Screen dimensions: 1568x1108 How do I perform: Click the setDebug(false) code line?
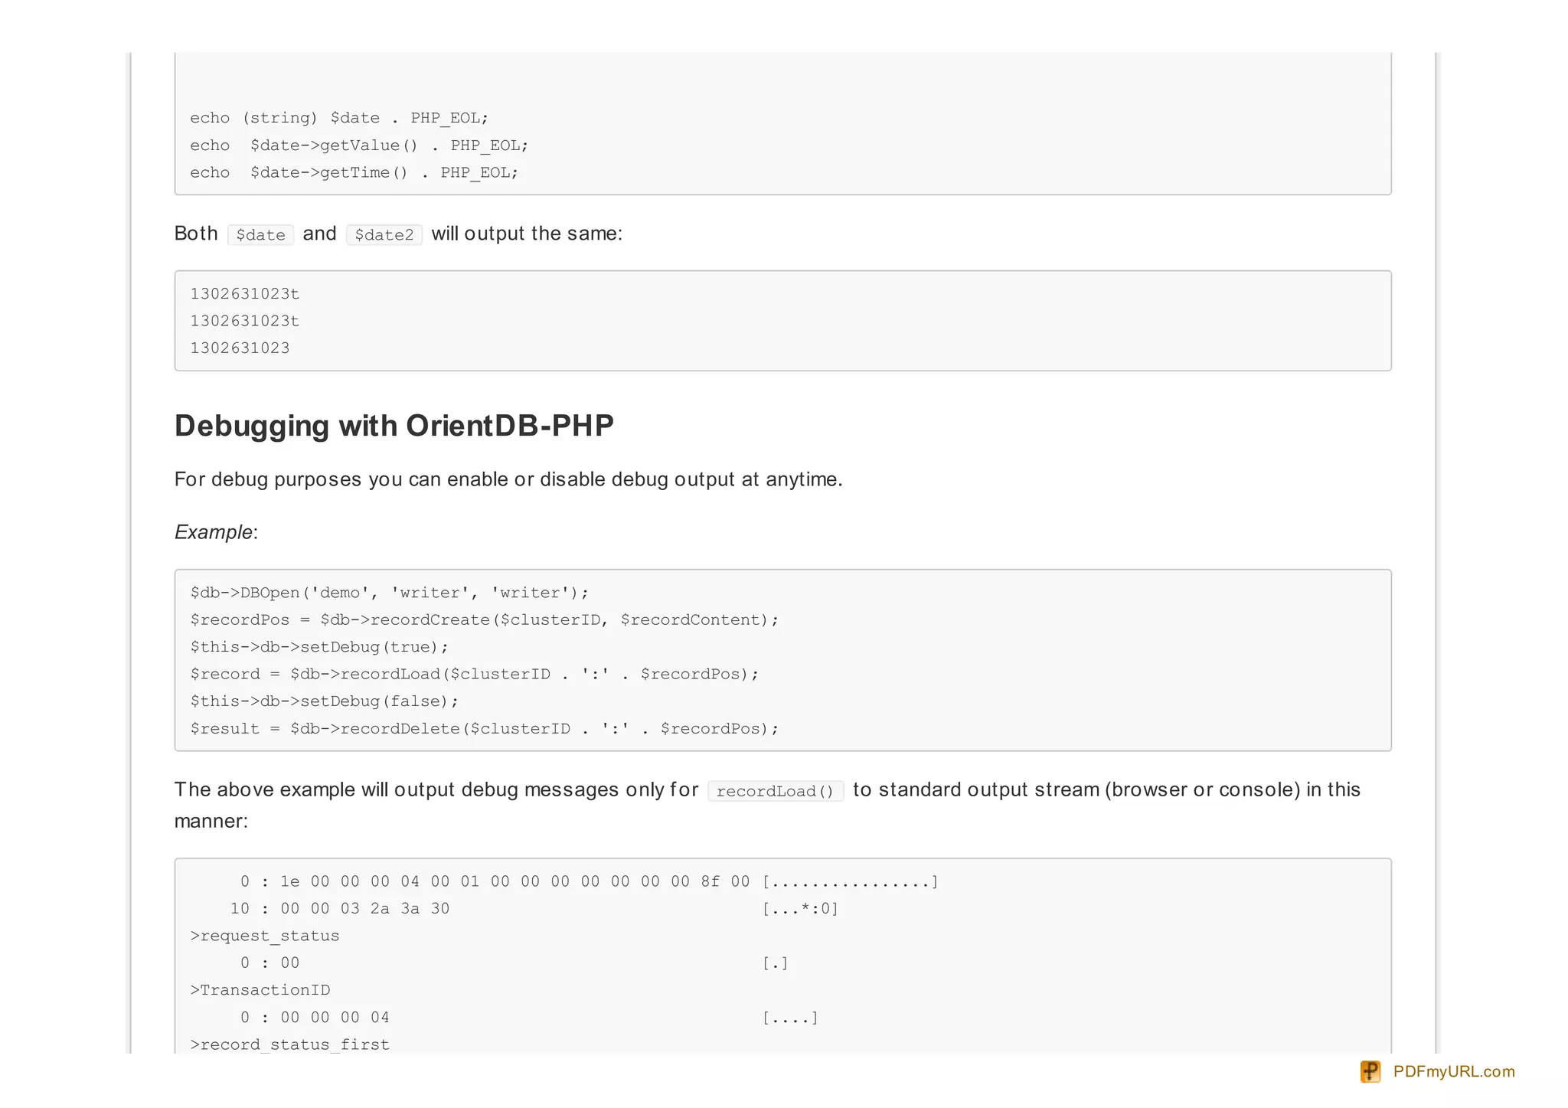[x=324, y=701]
